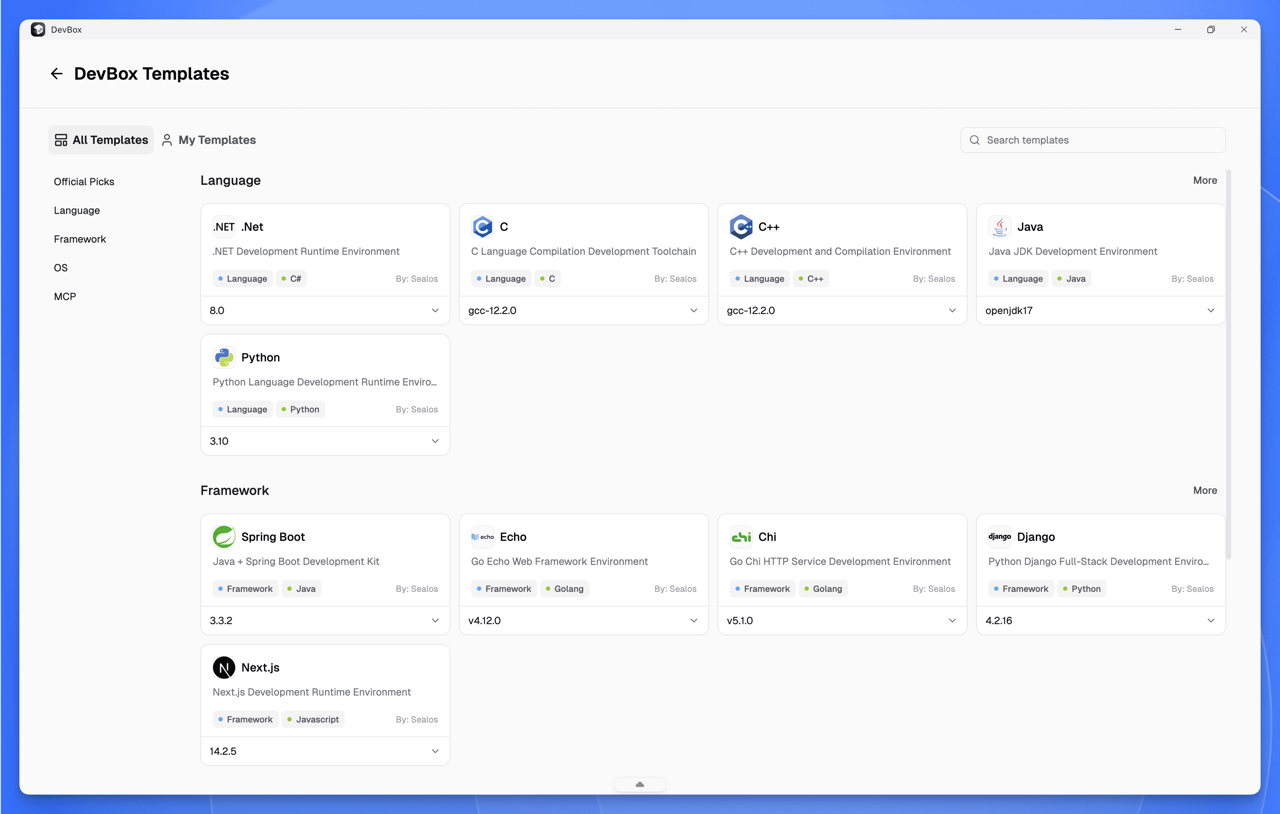Image resolution: width=1280 pixels, height=814 pixels.
Task: Select the All Templates tab
Action: click(102, 140)
